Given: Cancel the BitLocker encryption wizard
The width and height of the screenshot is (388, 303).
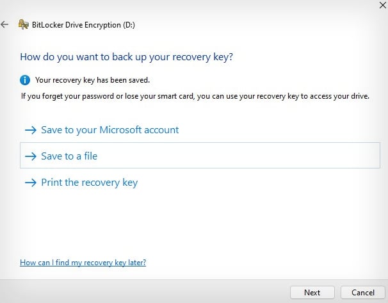Looking at the screenshot, I should pyautogui.click(x=363, y=293).
